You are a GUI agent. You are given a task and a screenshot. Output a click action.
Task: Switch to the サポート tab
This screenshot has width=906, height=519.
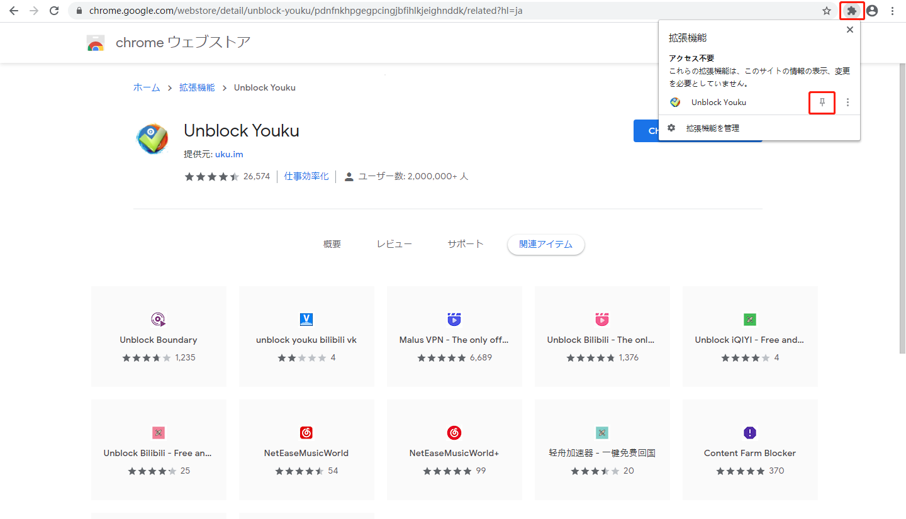coord(466,244)
